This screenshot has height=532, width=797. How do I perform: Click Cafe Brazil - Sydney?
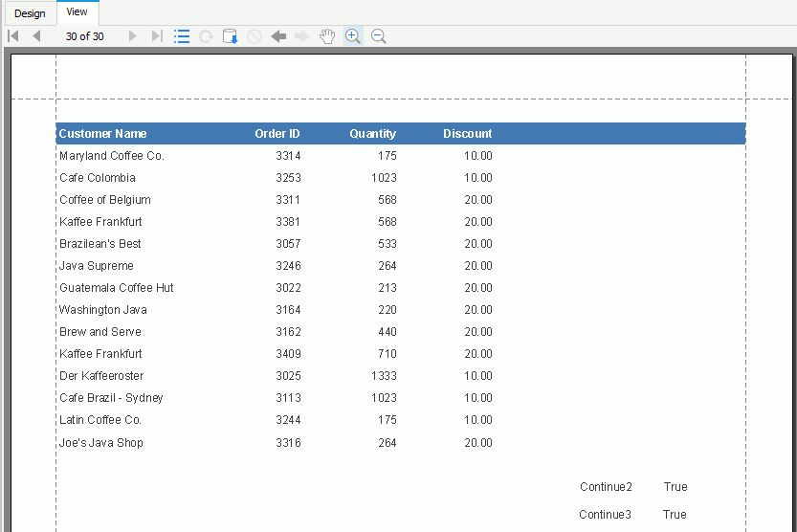pyautogui.click(x=111, y=398)
